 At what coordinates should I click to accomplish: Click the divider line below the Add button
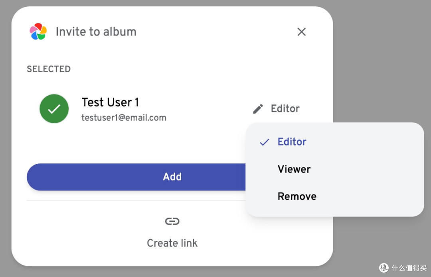[136, 200]
